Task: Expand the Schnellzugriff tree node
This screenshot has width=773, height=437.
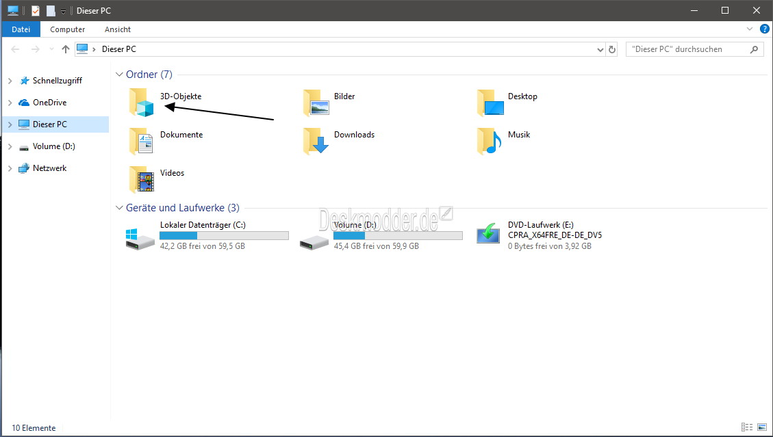Action: [x=10, y=80]
